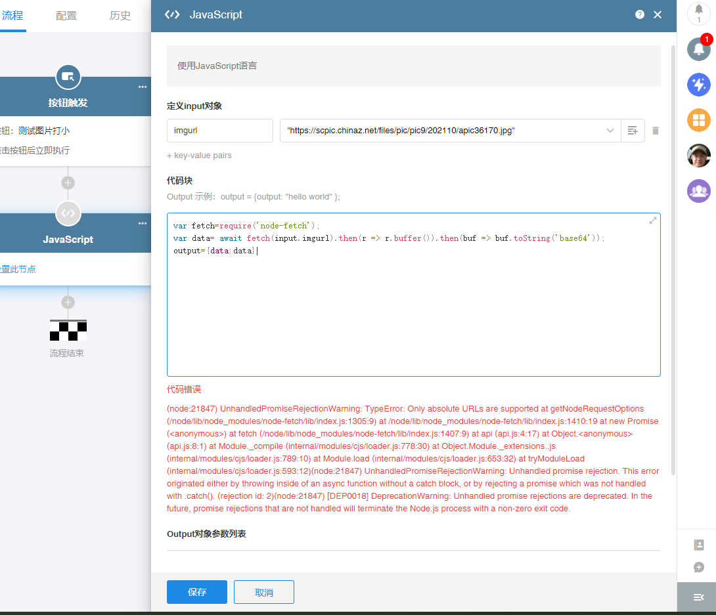Click the field list icon beside URL value
This screenshot has width=716, height=615.
[633, 131]
